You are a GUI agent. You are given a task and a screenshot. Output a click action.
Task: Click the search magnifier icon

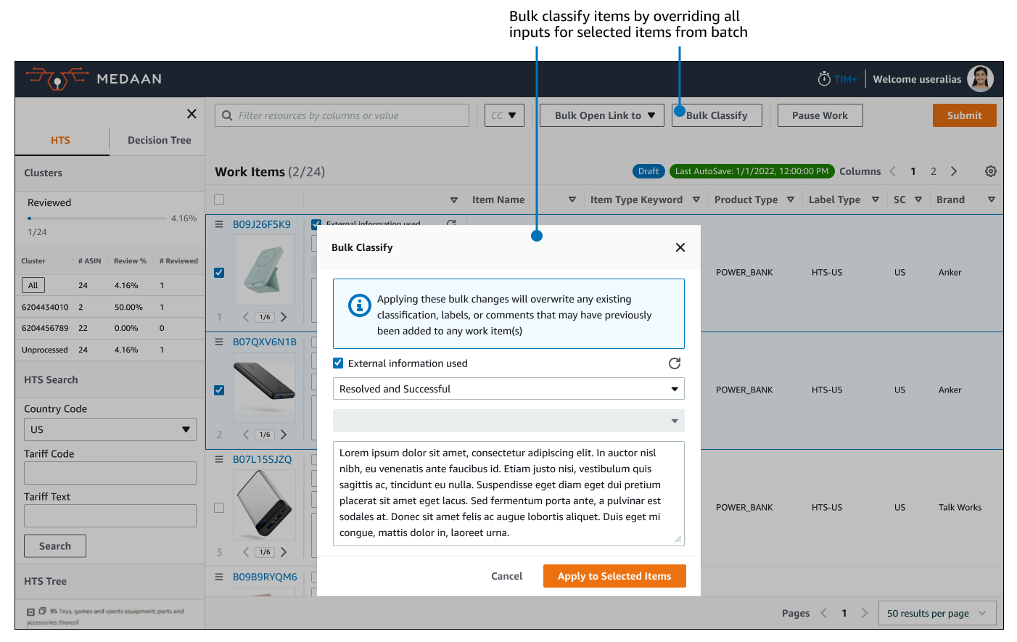[227, 115]
